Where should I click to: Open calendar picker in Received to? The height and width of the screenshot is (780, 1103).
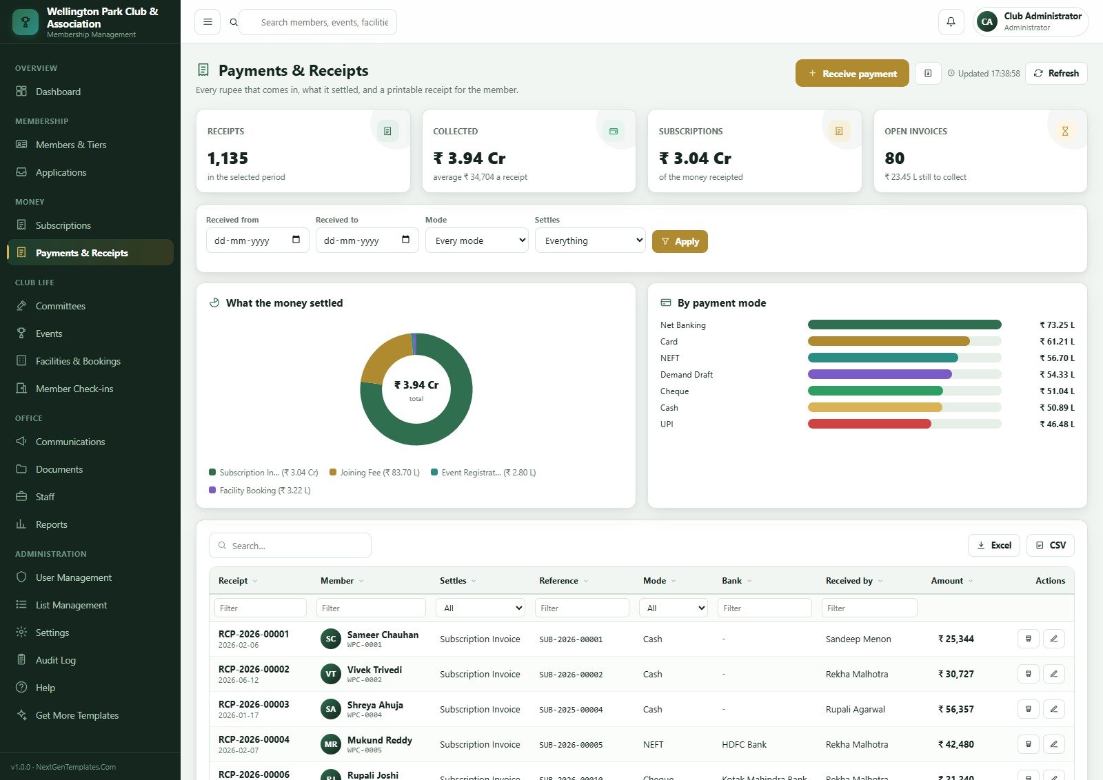405,240
